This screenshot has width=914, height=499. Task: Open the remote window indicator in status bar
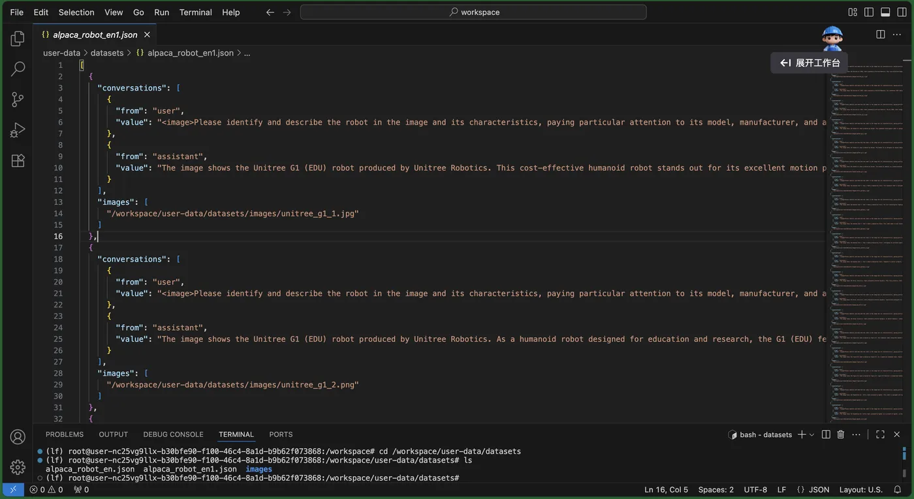13,490
